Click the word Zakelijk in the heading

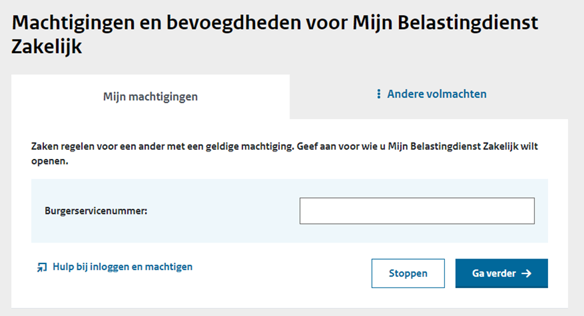click(x=46, y=47)
